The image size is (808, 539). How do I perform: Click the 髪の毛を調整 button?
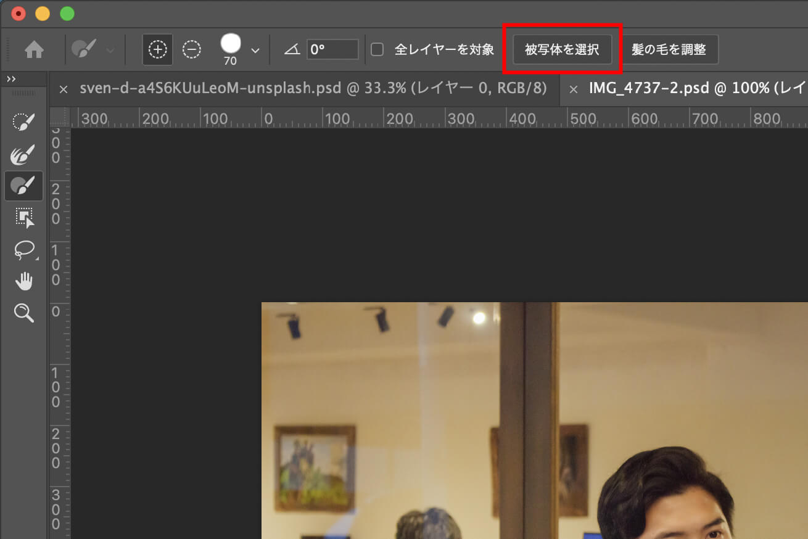pos(669,49)
